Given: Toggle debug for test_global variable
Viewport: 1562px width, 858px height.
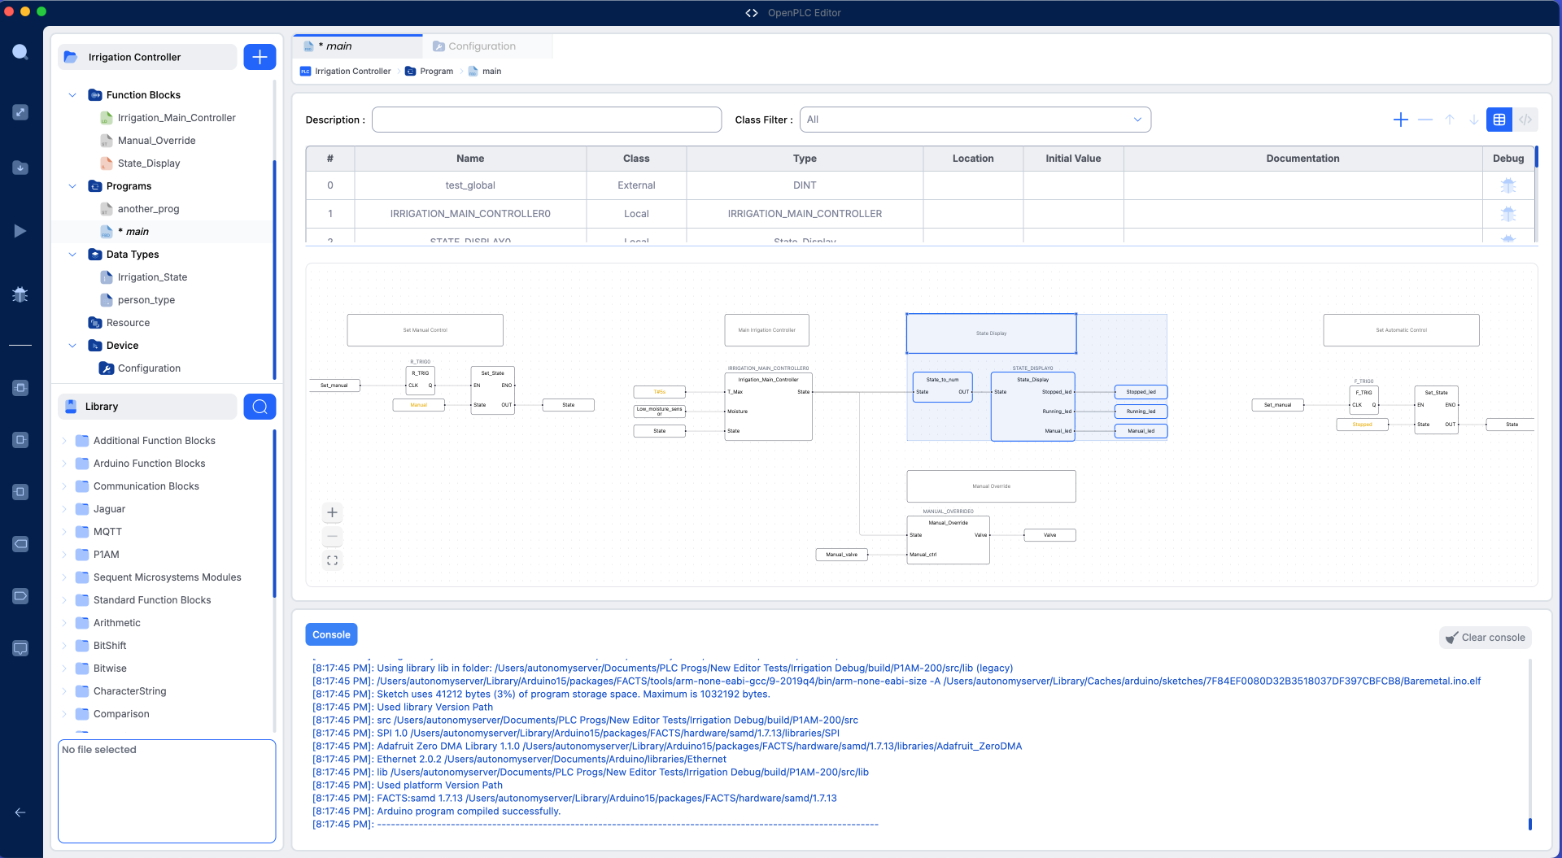Looking at the screenshot, I should pyautogui.click(x=1507, y=185).
